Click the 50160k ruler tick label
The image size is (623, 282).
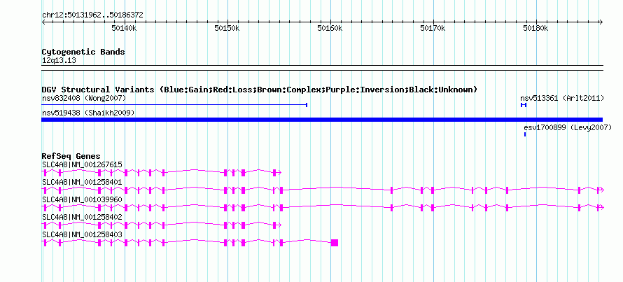[x=330, y=28]
